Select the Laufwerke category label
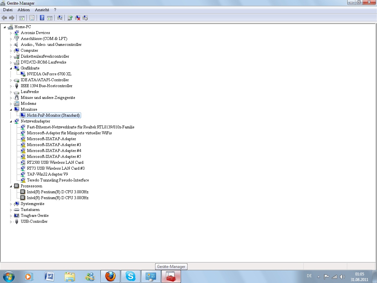 [x=29, y=92]
